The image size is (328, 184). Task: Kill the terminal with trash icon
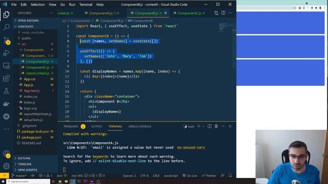coord(216,126)
